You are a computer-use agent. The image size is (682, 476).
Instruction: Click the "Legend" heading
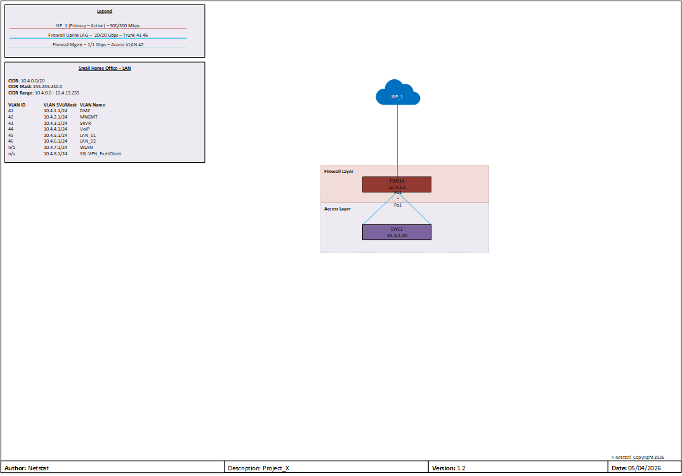tap(105, 11)
